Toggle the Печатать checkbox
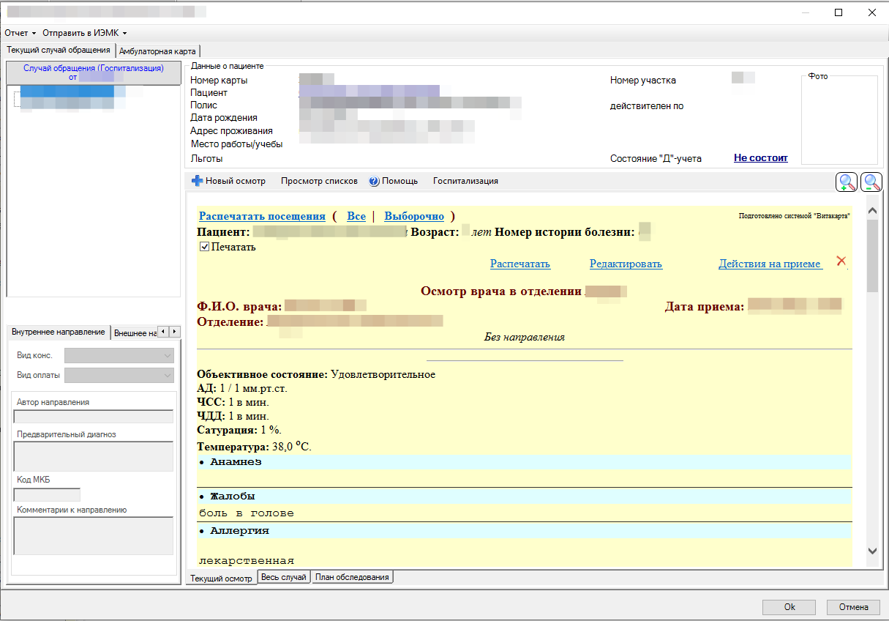889x621 pixels. pyautogui.click(x=205, y=247)
